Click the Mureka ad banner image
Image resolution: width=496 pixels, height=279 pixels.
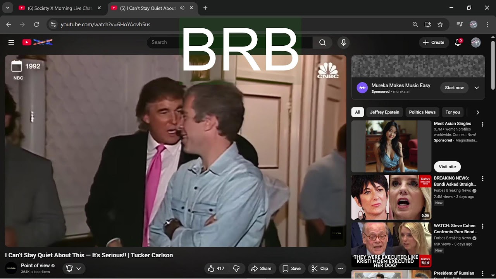coord(418,66)
